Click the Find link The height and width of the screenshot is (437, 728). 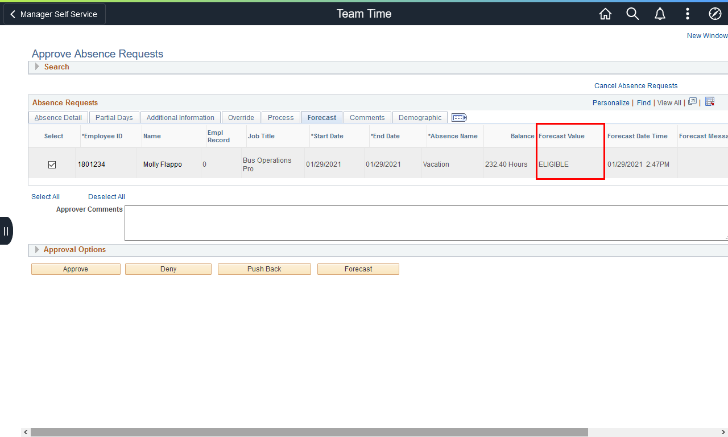(644, 103)
